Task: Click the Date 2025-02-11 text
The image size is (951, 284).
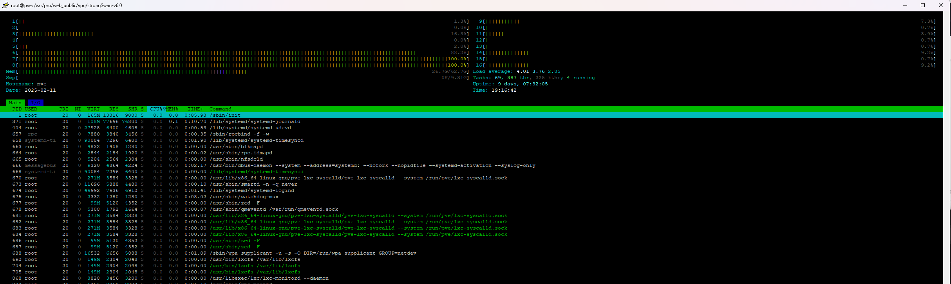Action: (x=31, y=90)
